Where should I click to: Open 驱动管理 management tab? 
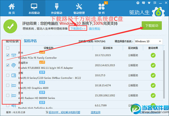(x=79, y=9)
